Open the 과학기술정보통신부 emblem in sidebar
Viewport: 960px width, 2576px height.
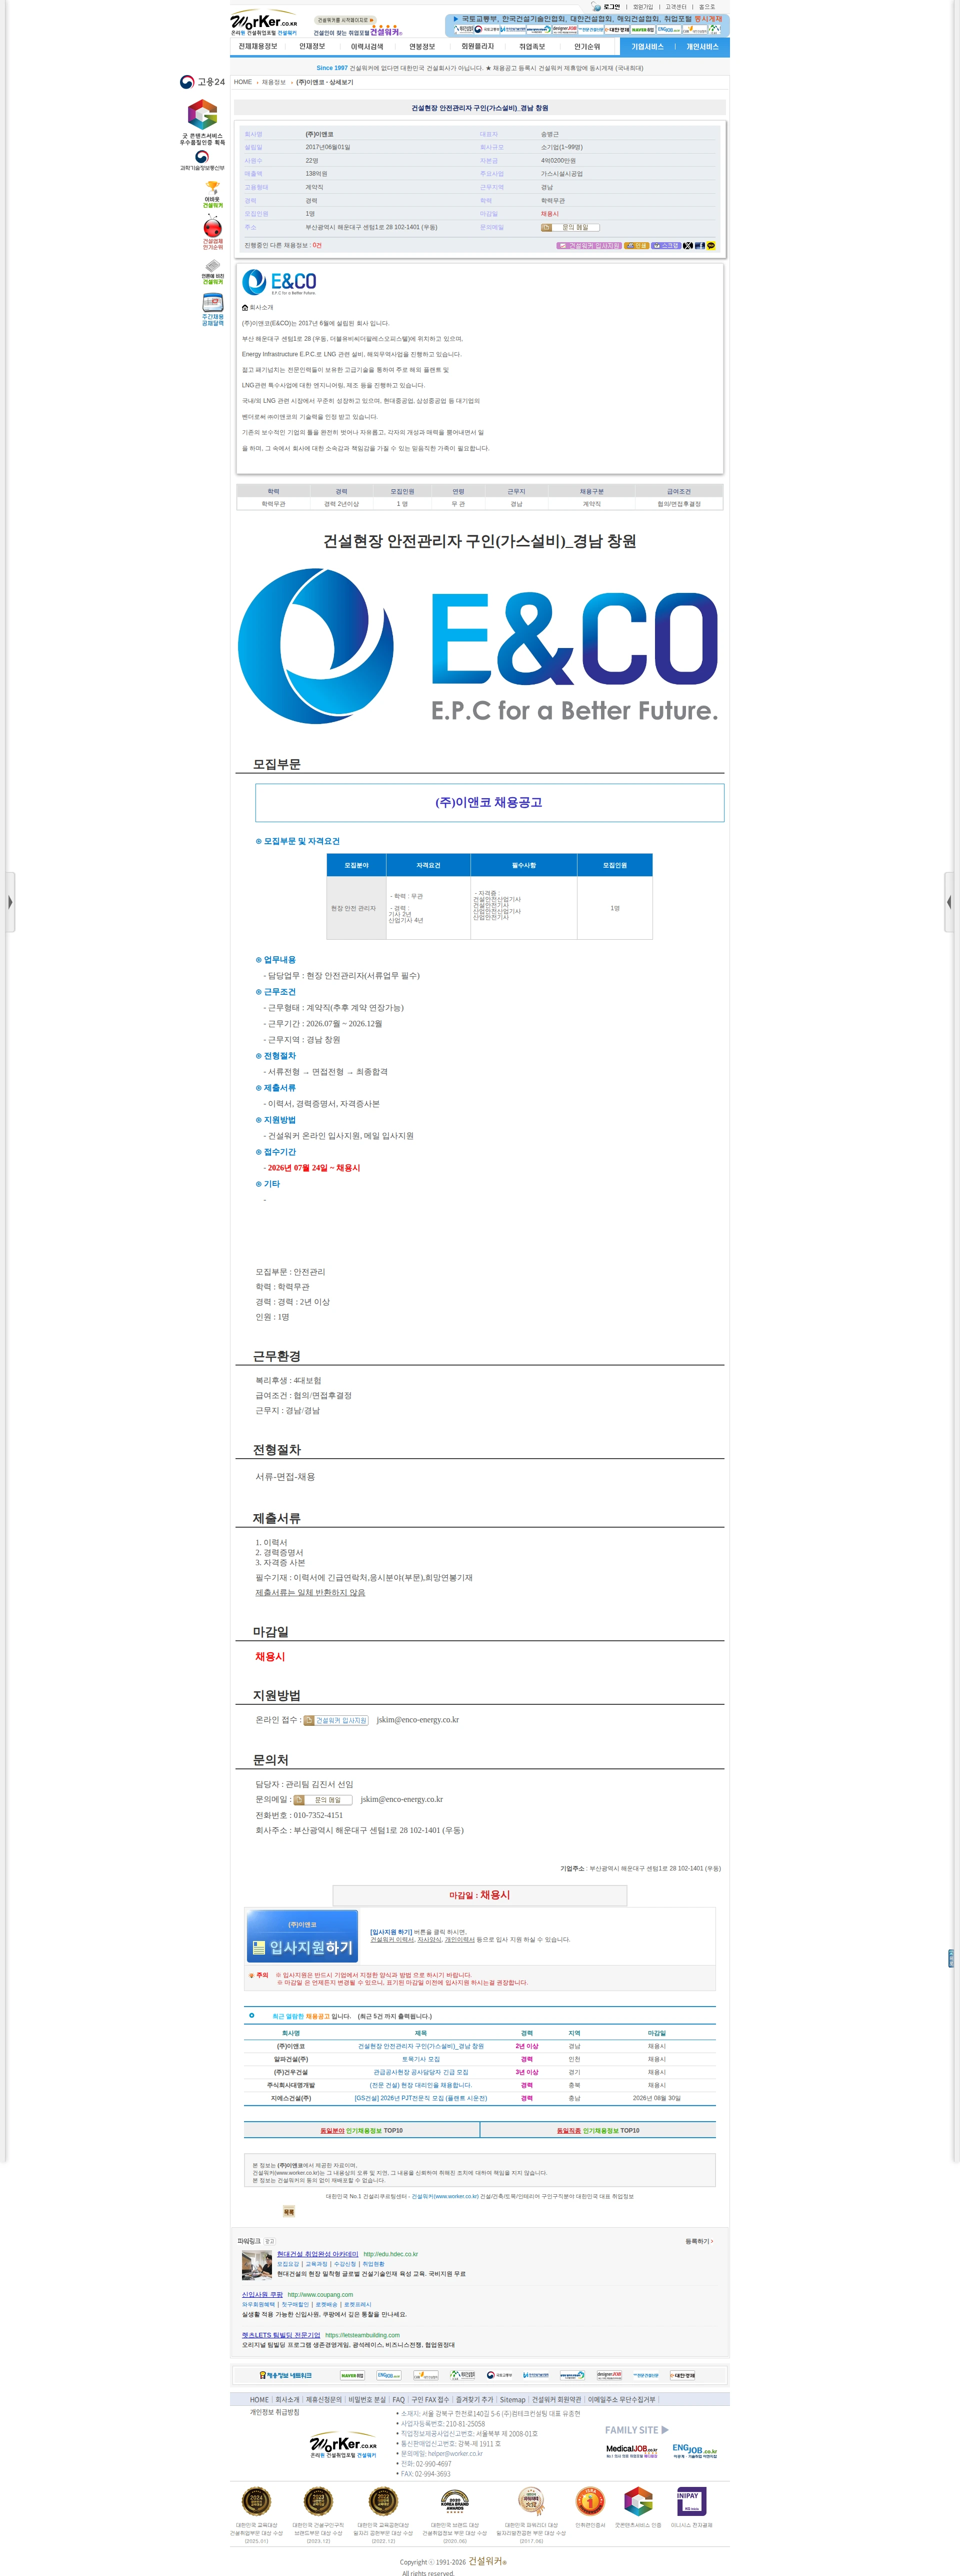tap(202, 160)
